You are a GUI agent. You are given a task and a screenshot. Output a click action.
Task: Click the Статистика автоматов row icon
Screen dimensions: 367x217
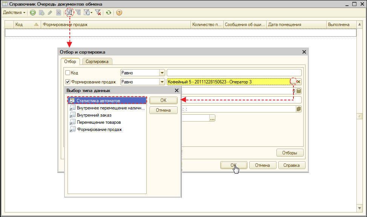(x=72, y=101)
